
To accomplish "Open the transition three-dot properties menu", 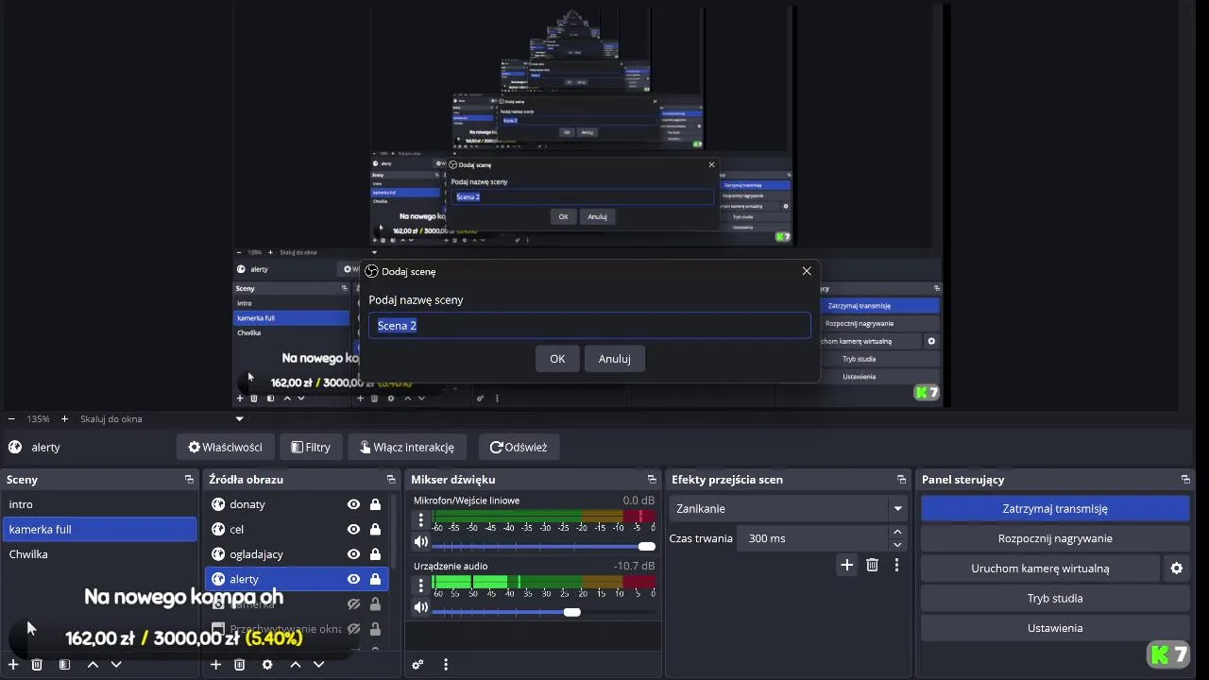I will [896, 565].
